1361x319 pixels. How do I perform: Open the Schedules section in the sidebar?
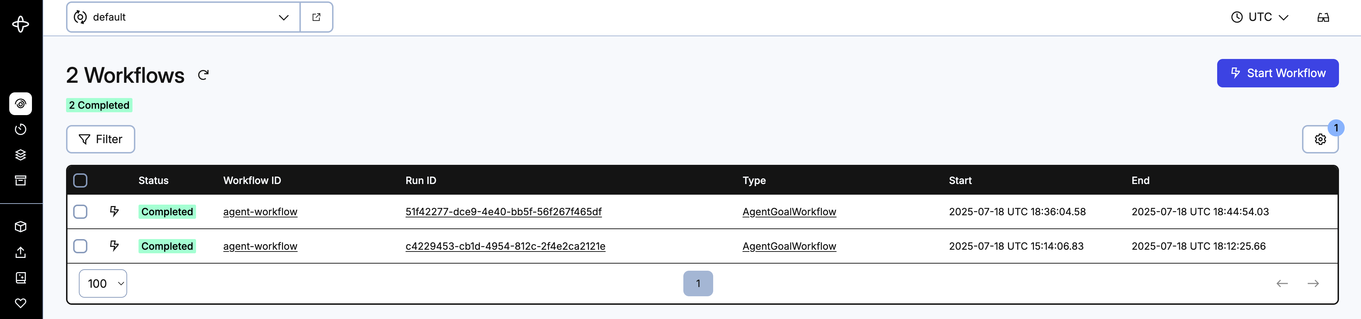pos(20,129)
